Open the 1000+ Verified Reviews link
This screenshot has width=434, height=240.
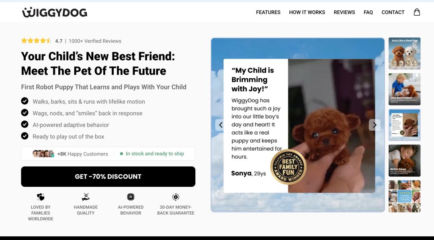(95, 41)
